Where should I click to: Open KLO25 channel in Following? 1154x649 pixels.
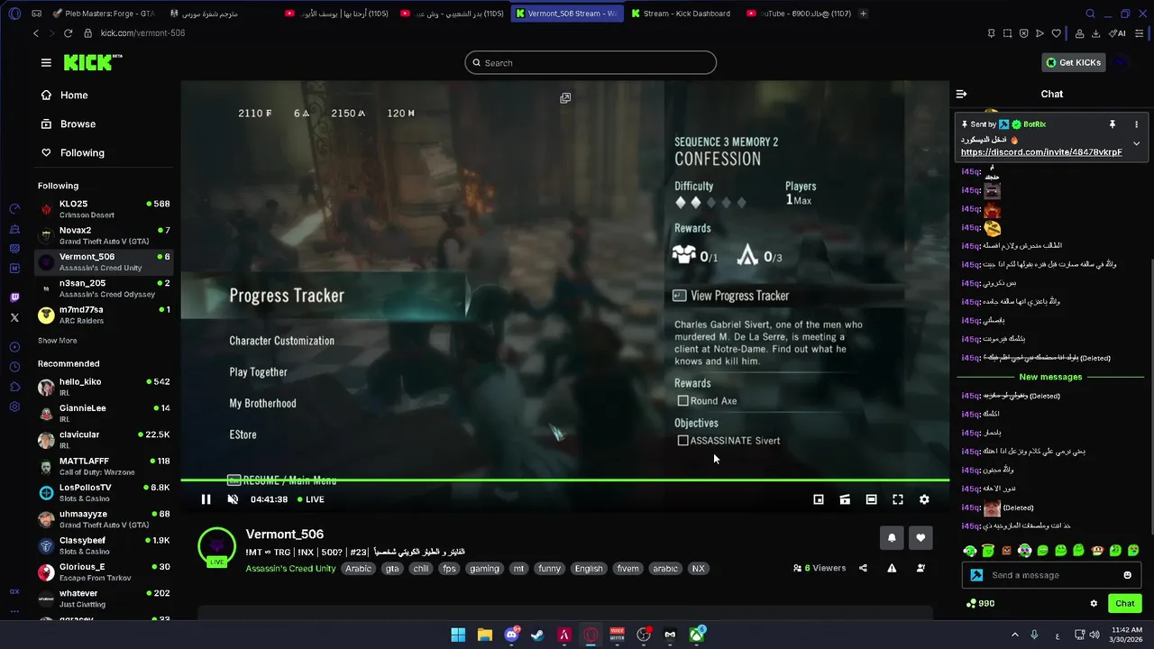pyautogui.click(x=104, y=208)
